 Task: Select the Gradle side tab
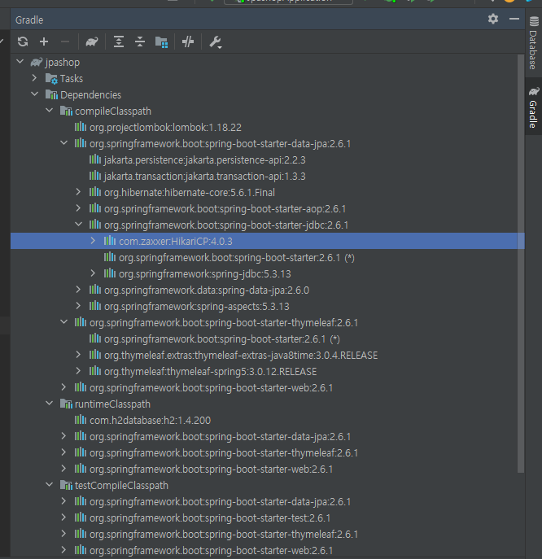click(533, 107)
